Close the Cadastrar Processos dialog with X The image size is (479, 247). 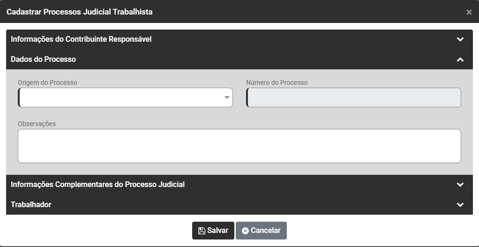(469, 12)
